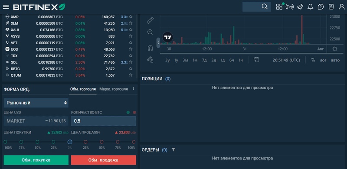This screenshot has width=347, height=169.
Task: Click the Обм. продажа sell button
Action: [103, 160]
